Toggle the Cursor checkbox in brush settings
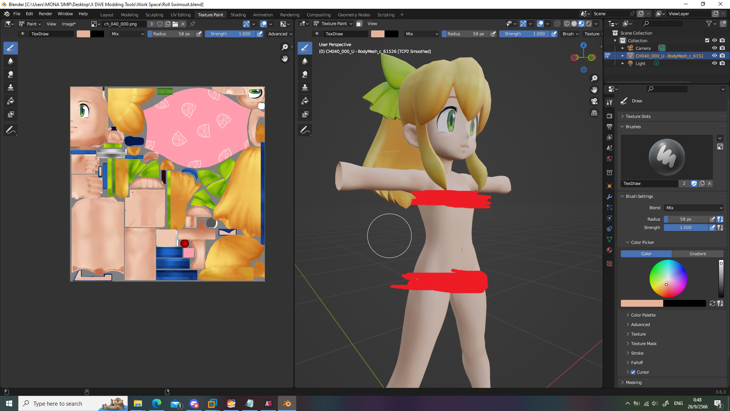This screenshot has height=411, width=730. pyautogui.click(x=633, y=372)
